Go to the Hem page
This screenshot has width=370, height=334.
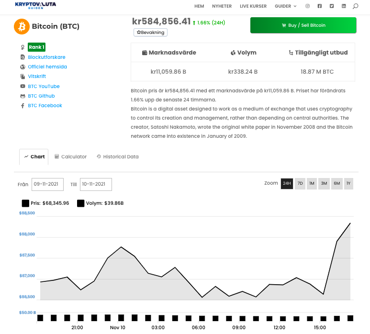tap(199, 6)
